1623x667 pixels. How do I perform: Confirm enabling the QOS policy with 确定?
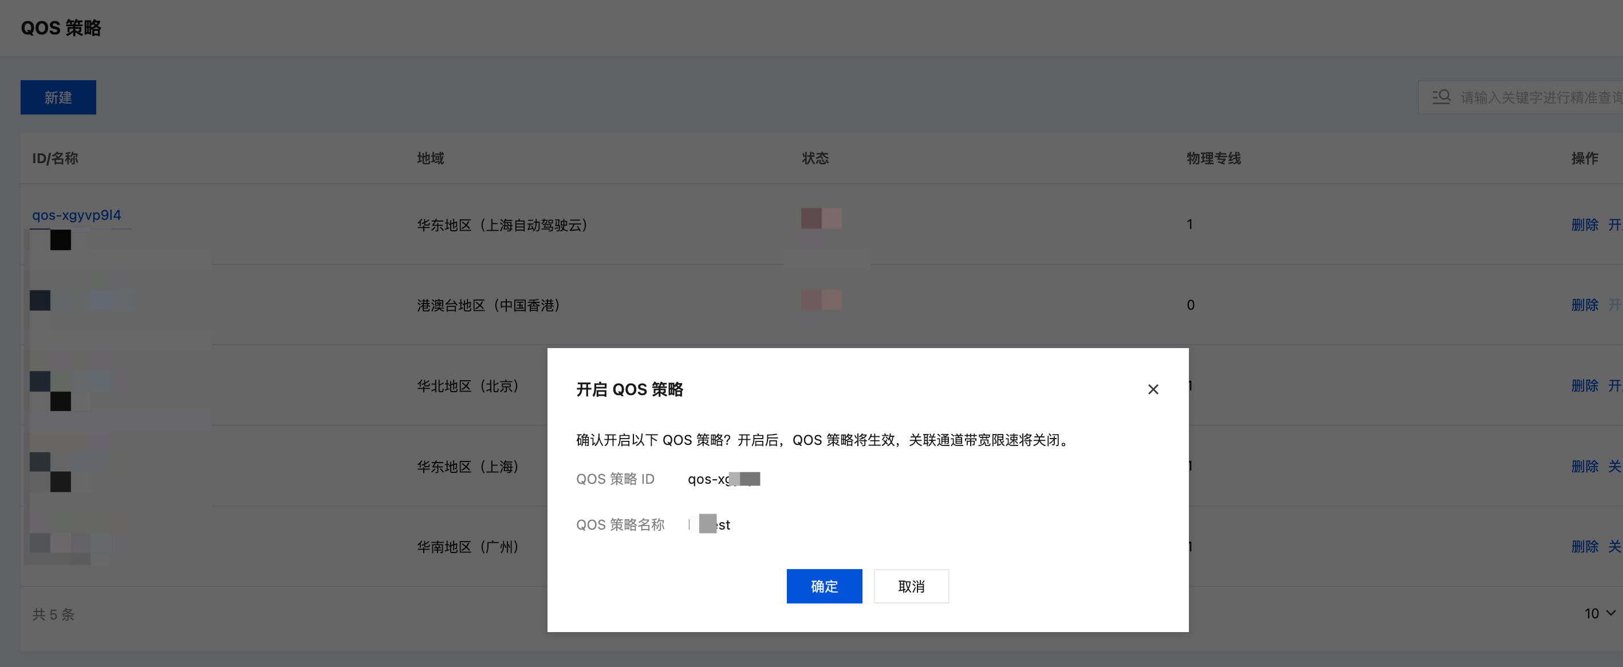pos(824,586)
